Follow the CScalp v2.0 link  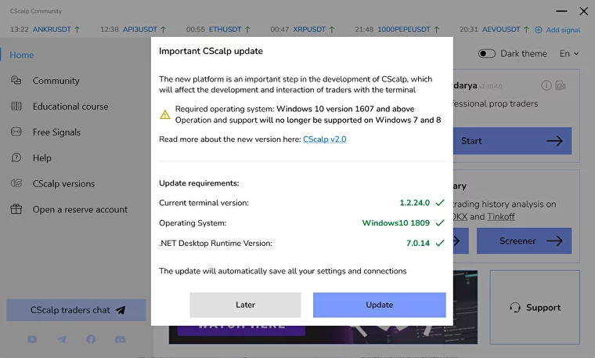point(324,139)
